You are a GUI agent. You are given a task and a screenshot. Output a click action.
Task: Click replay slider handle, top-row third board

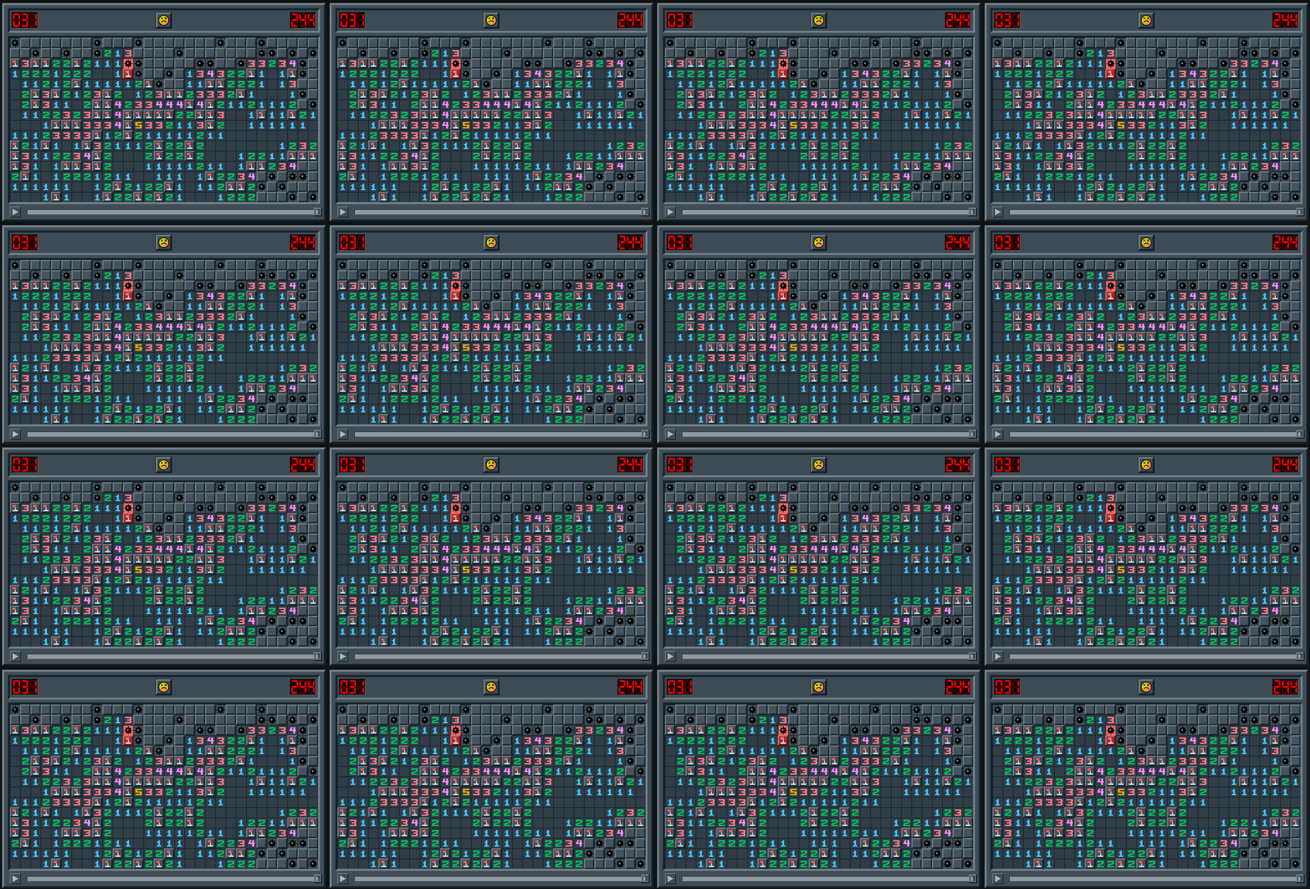(972, 212)
